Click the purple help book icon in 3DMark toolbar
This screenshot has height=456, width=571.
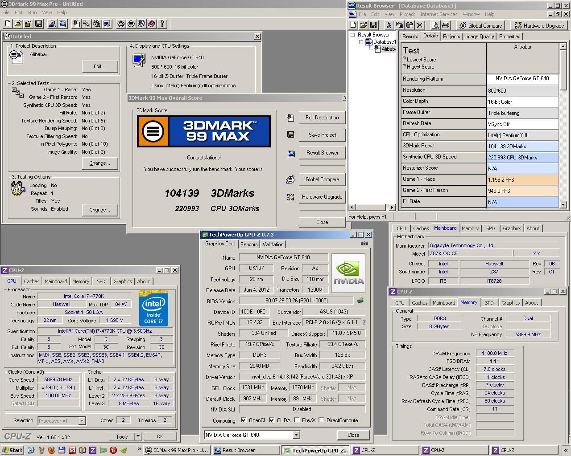click(152, 24)
